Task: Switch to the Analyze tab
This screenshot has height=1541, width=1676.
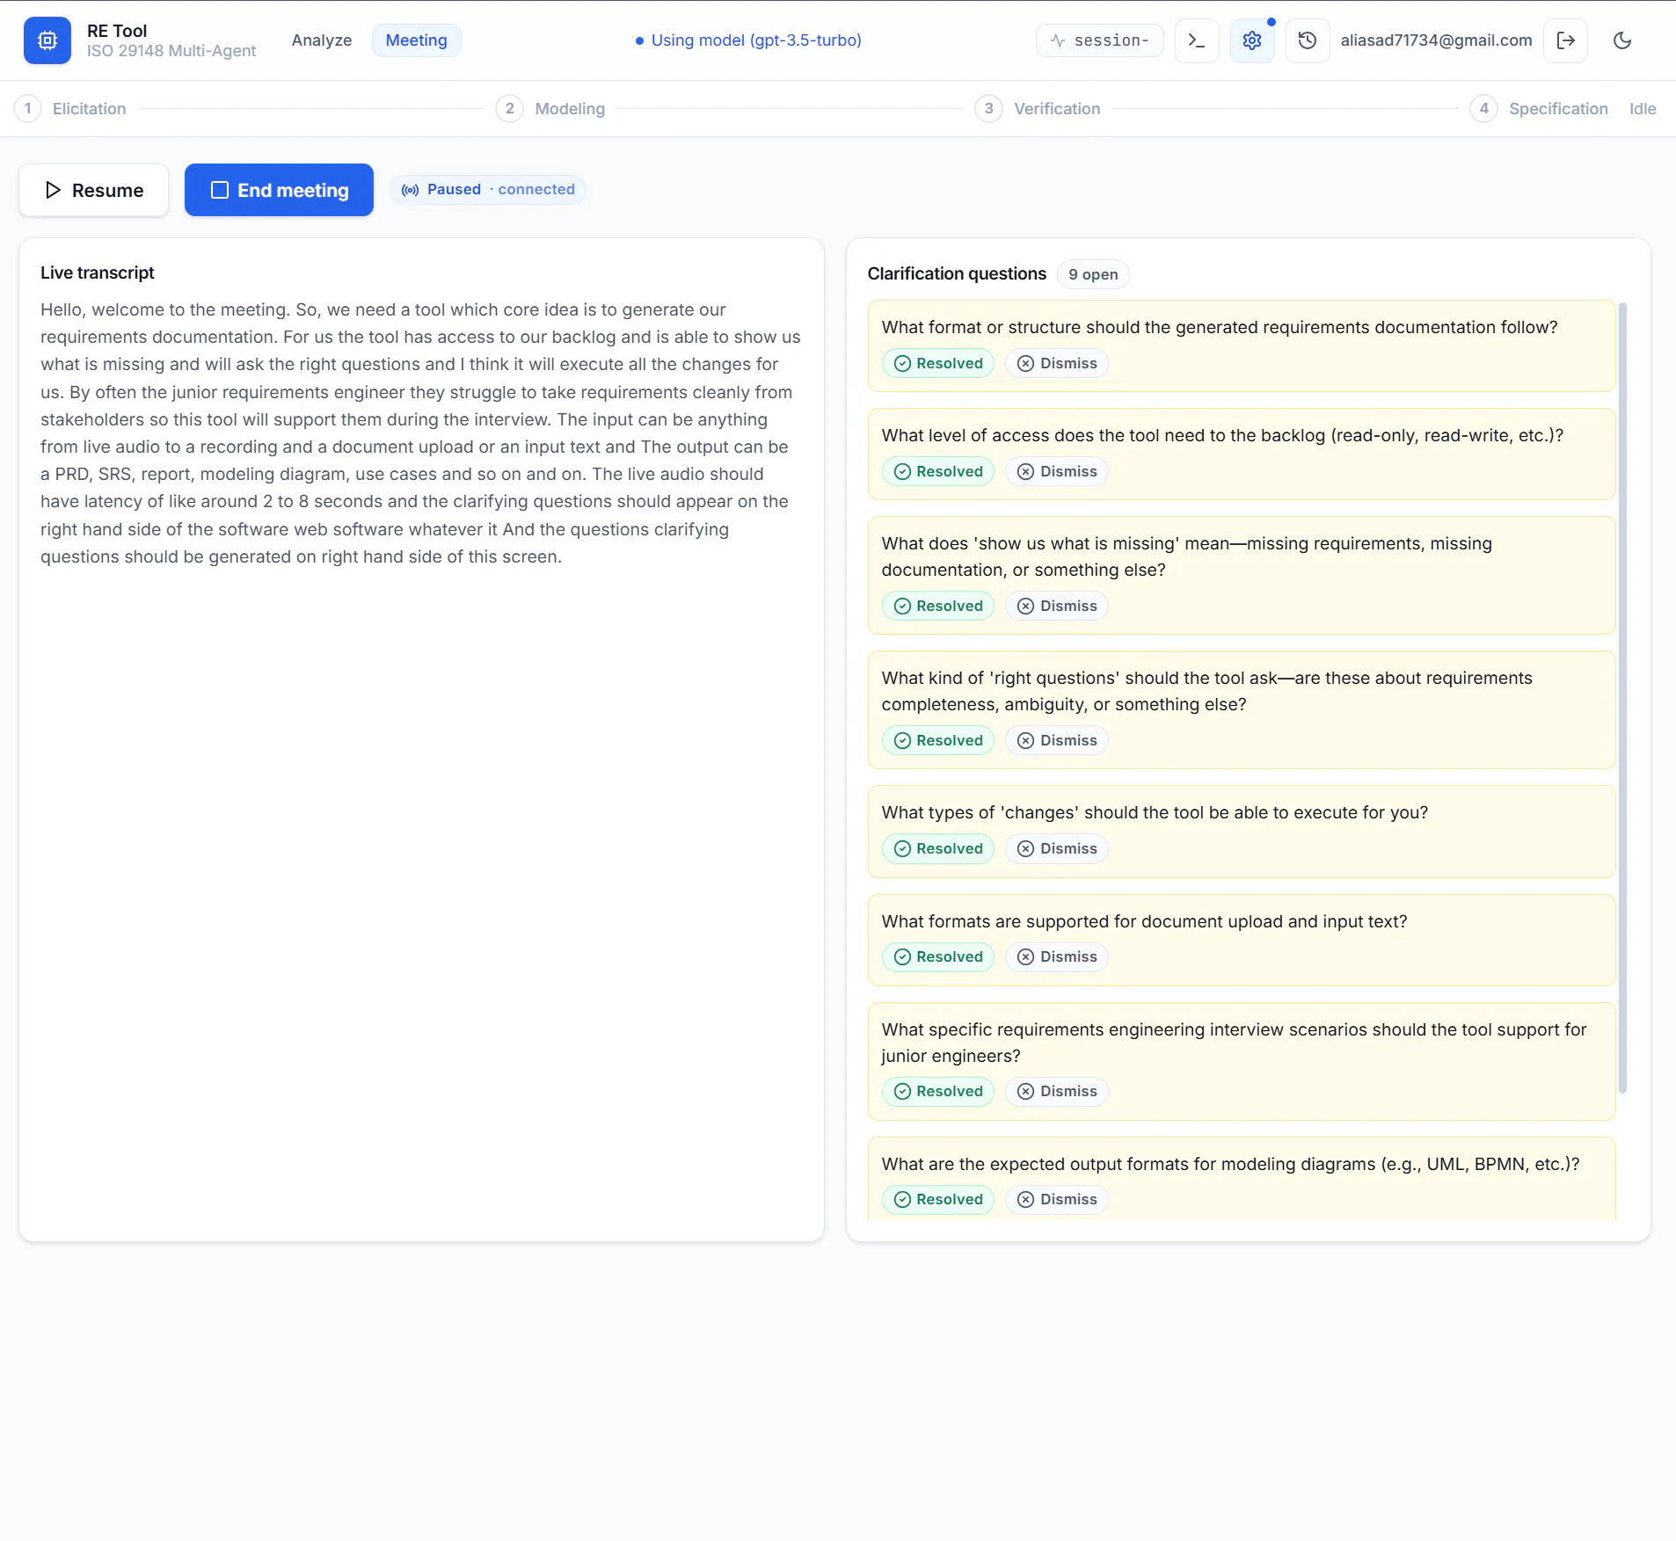Action: coord(322,40)
